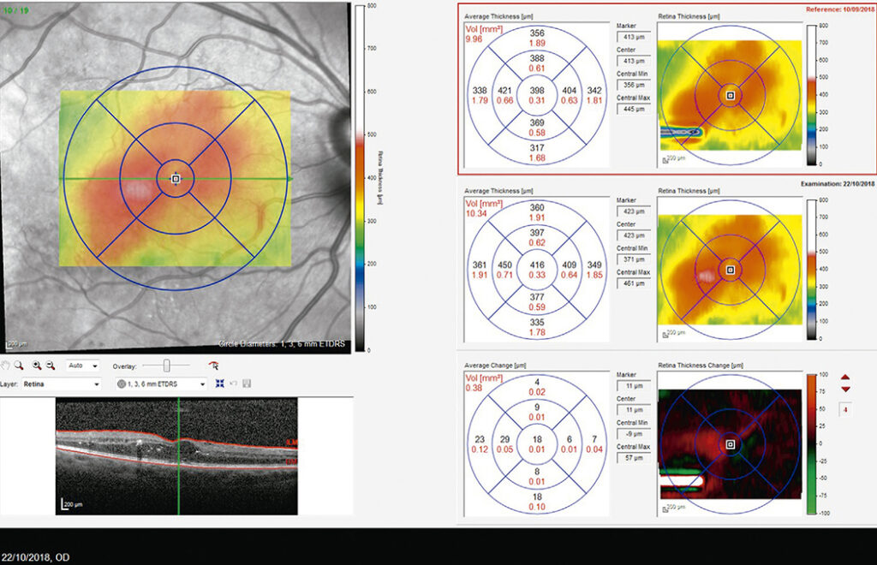Screen dimensions: 877x565
Task: Expand the 1, 3, 6 mm ETDRS dropdown
Action: click(x=163, y=384)
